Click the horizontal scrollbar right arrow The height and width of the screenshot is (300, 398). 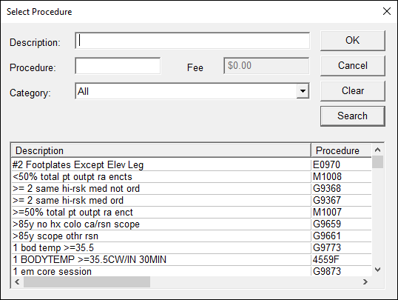365,281
